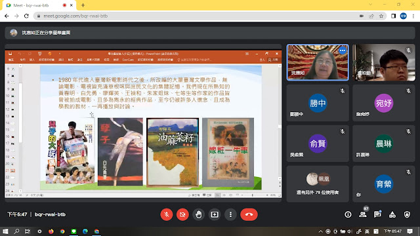Leave the call with red hang-up button
Viewport: 420px width, 236px height.
(x=249, y=214)
